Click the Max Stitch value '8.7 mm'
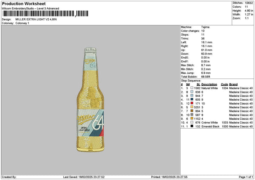Viewport: 255px width, 180px height. [206, 65]
